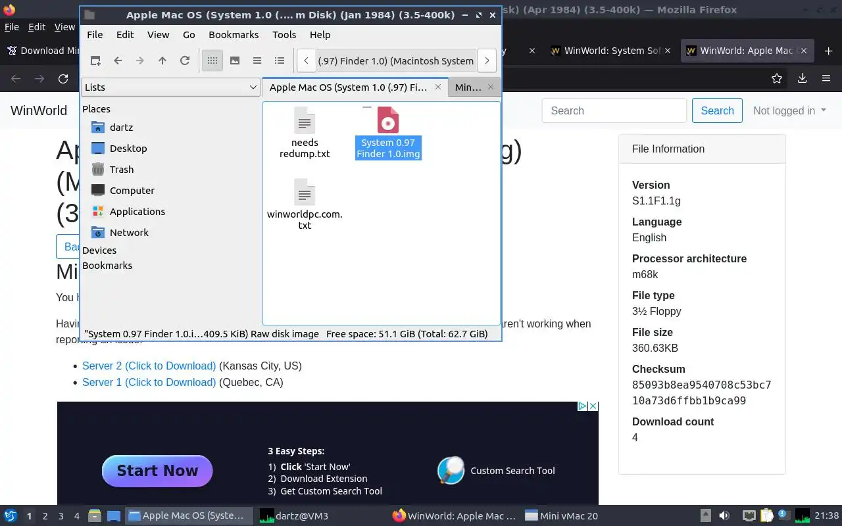Open dartz@VM3 terminal from taskbar
This screenshot has width=842, height=526.
(x=294, y=516)
